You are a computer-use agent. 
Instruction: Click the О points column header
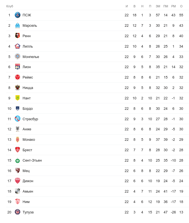pos(181,6)
